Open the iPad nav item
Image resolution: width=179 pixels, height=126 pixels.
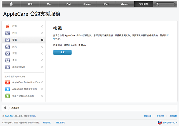click(x=106, y=4)
